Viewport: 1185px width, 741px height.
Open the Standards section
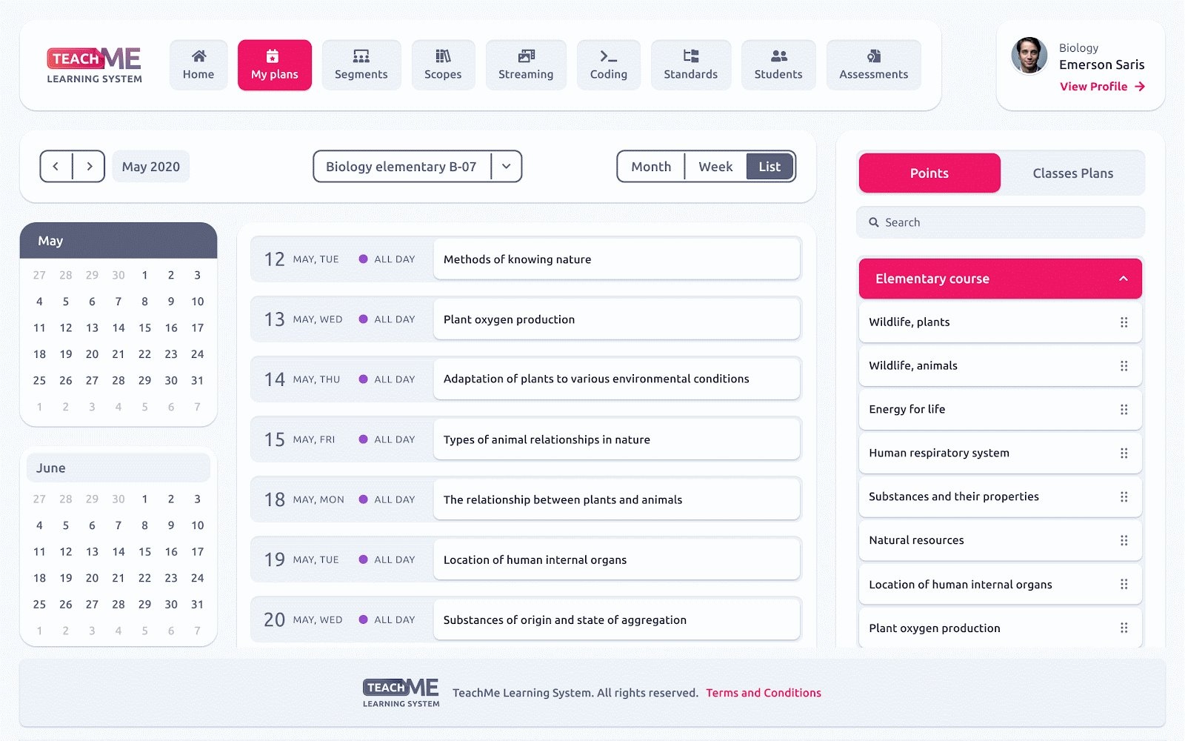690,65
